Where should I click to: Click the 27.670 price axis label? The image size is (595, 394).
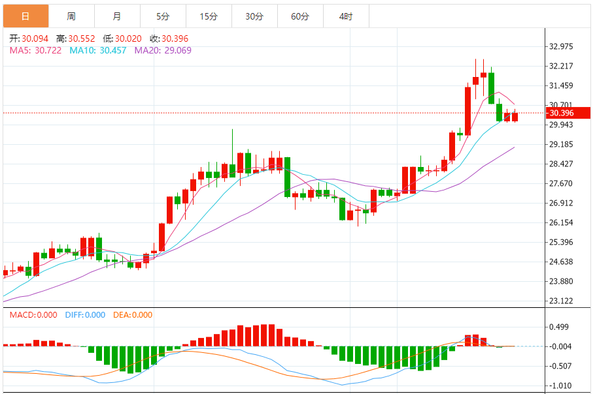[x=561, y=183]
